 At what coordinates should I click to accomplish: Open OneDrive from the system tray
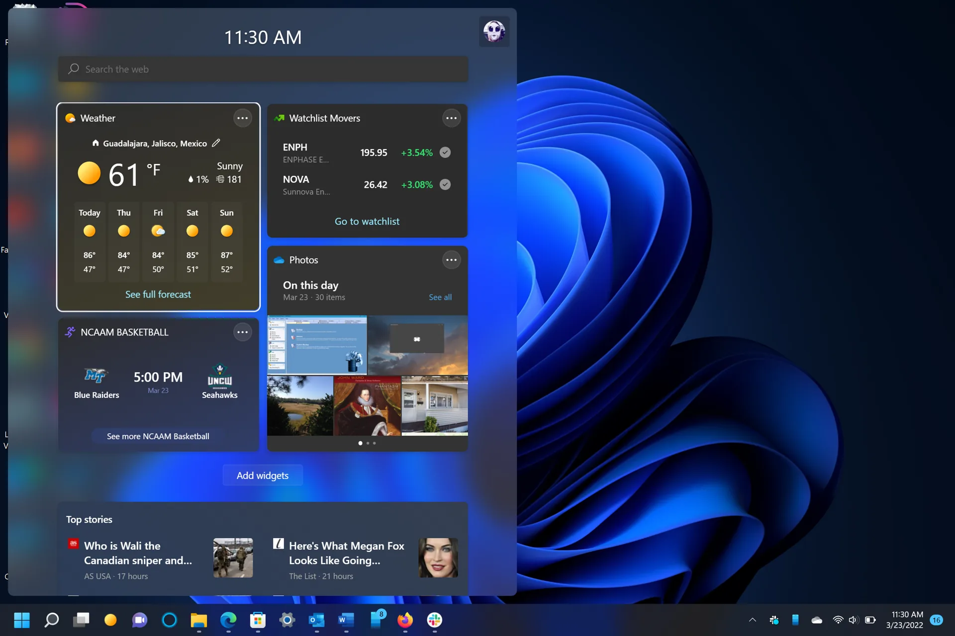point(817,620)
